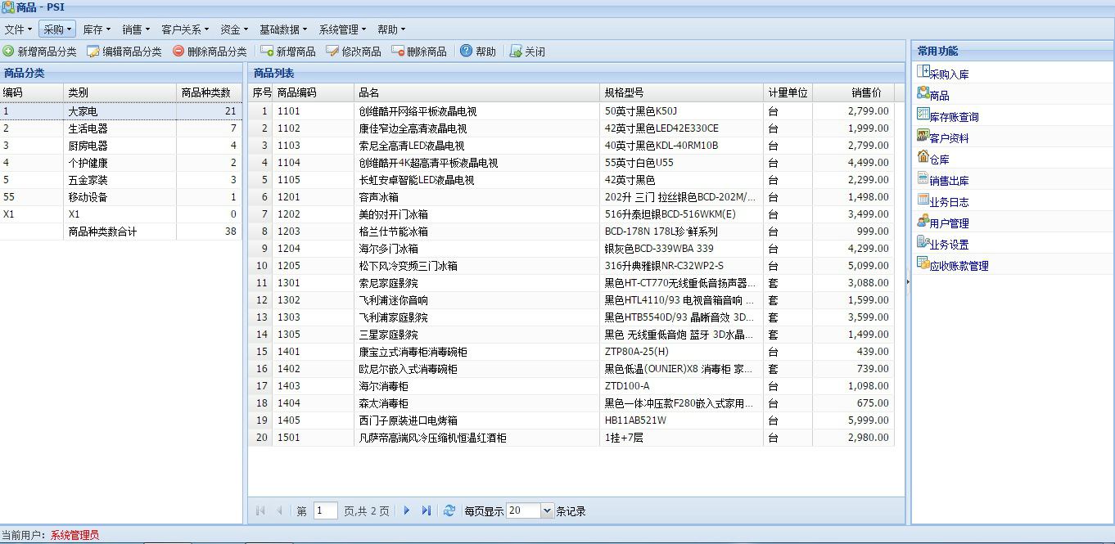Viewport: 1115px width, 544px height.
Task: Select the 五金家装 category row
Action: (x=121, y=180)
